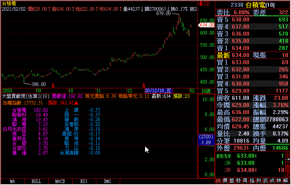The image size is (291, 185).
Task: Click 鴻海 in the contribution list
Action: (19, 120)
